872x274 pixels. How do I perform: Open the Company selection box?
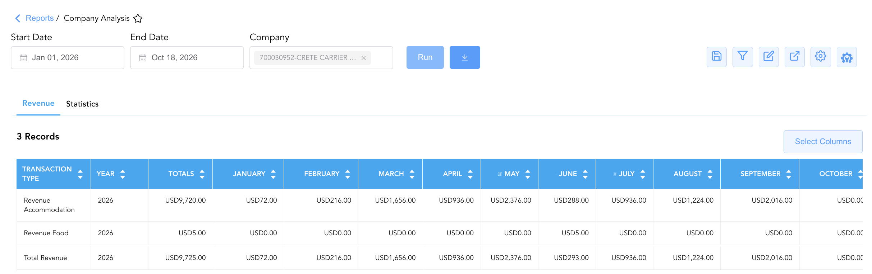pyautogui.click(x=321, y=58)
